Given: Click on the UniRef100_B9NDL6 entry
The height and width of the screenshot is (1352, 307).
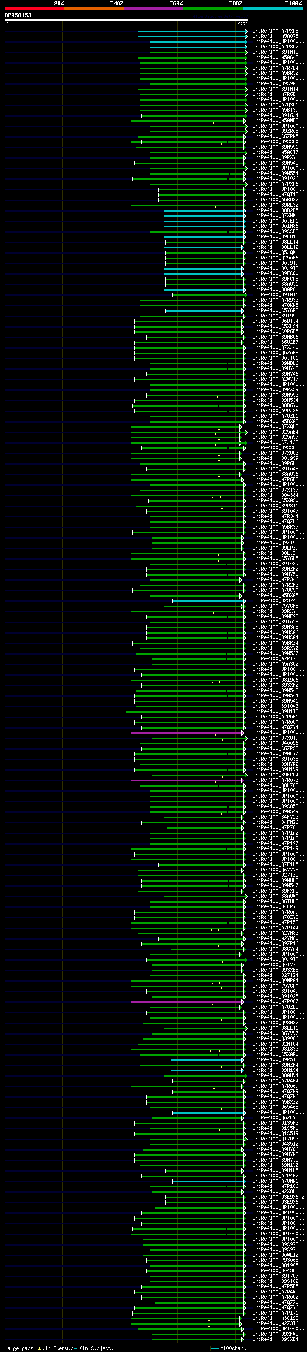Looking at the screenshot, I should click(x=275, y=363).
